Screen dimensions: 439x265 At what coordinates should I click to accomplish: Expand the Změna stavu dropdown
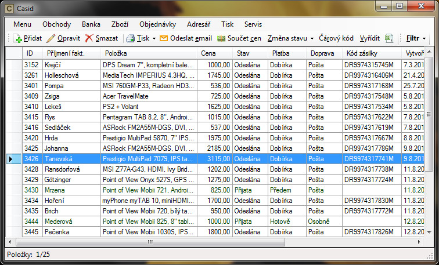pyautogui.click(x=312, y=39)
